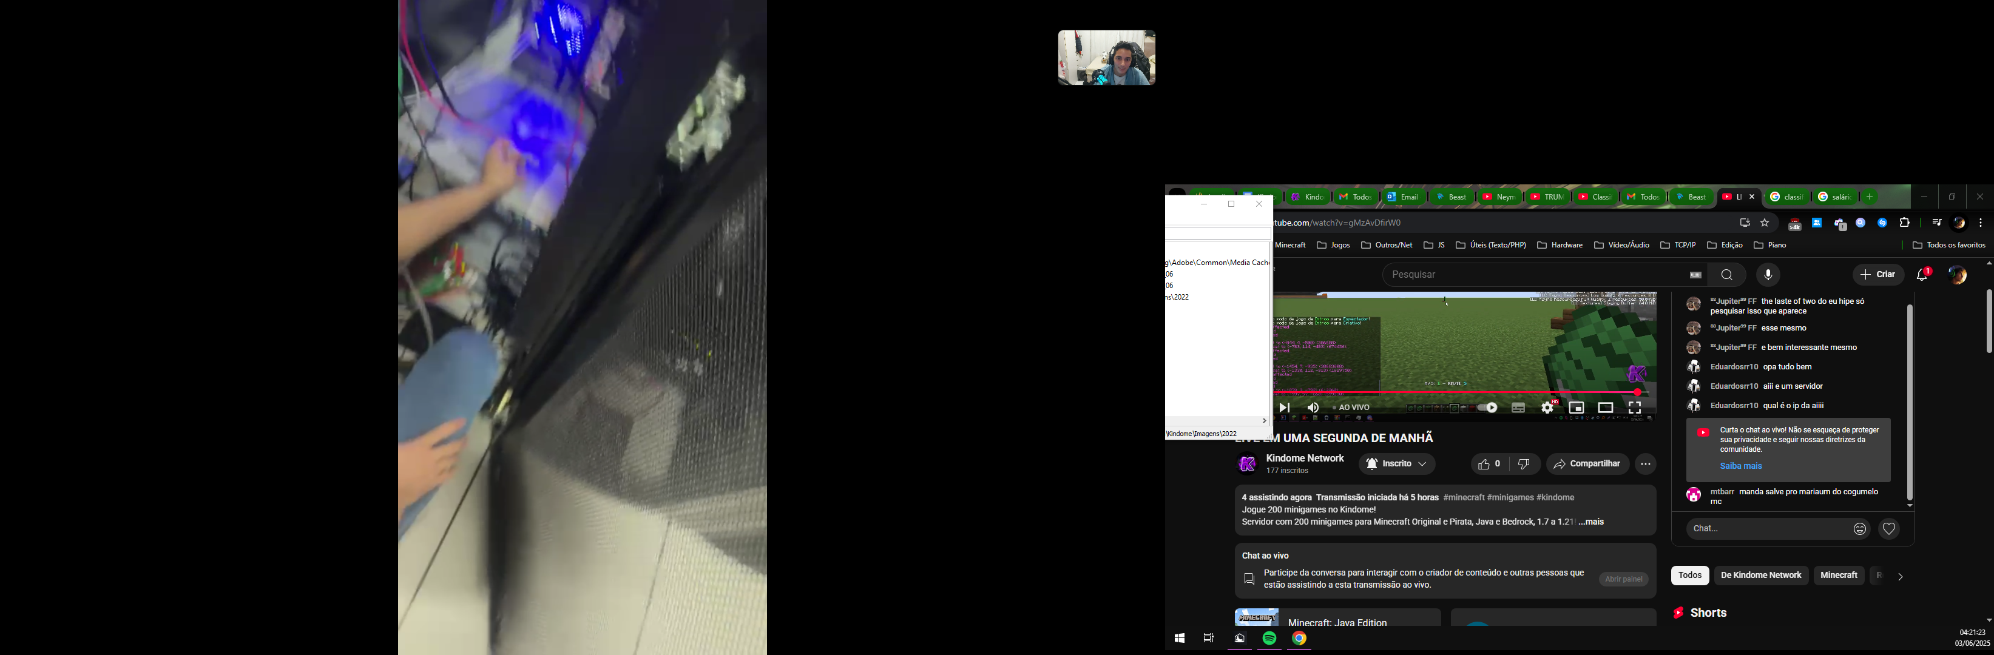Switch to the salário Google tab

click(1834, 197)
